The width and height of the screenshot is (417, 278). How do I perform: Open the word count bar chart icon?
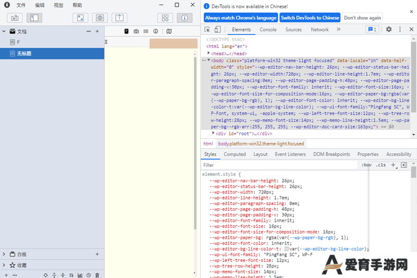[x=80, y=275]
